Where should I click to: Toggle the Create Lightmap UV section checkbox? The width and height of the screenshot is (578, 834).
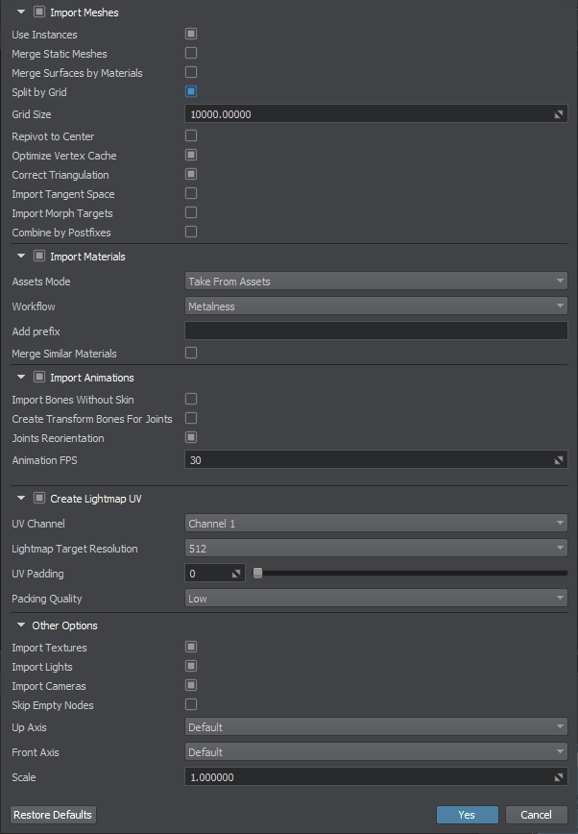coord(39,499)
